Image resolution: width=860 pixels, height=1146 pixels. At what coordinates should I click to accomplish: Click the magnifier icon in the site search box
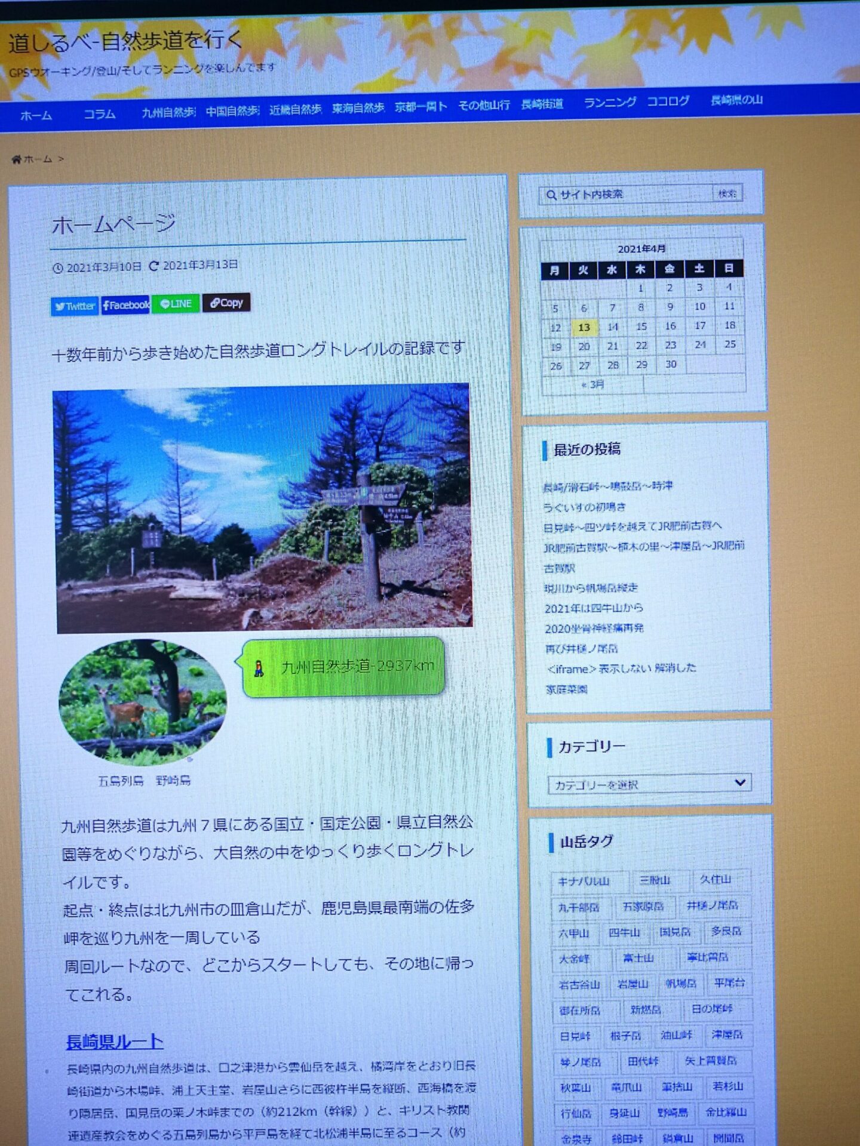pos(551,195)
